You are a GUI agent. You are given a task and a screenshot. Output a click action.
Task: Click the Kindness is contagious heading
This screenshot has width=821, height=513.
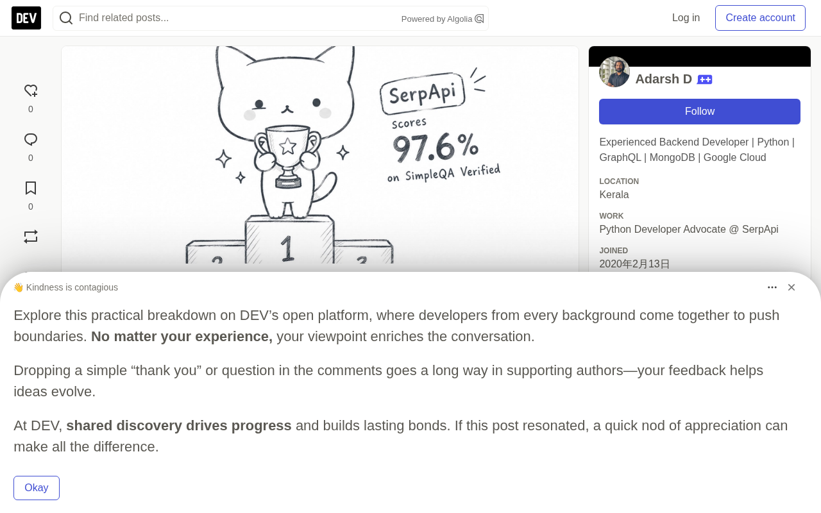(65, 287)
